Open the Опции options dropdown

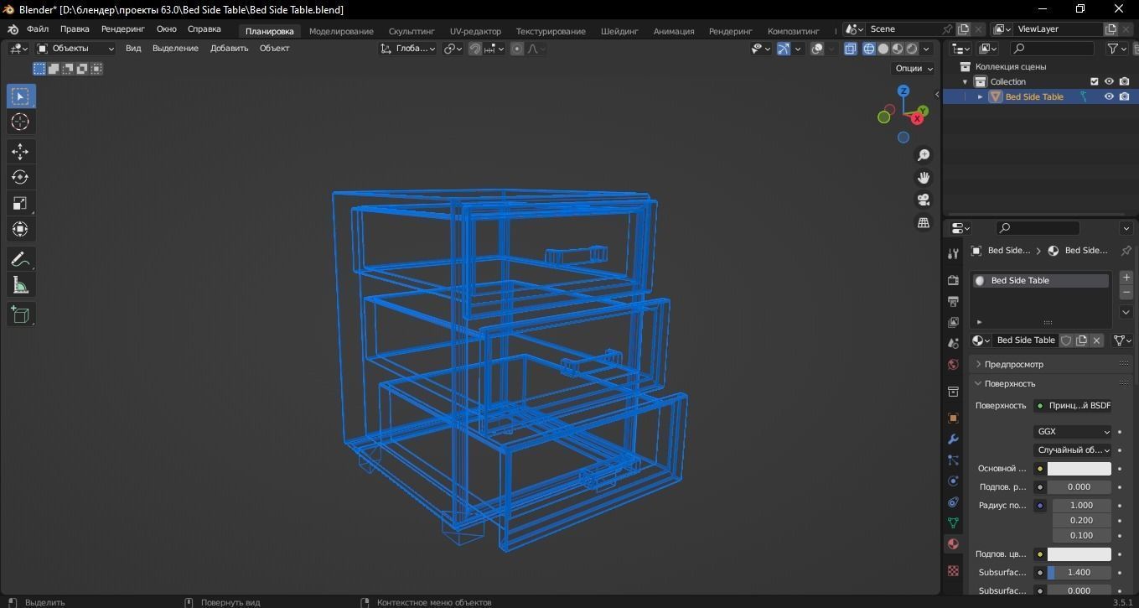click(x=914, y=69)
